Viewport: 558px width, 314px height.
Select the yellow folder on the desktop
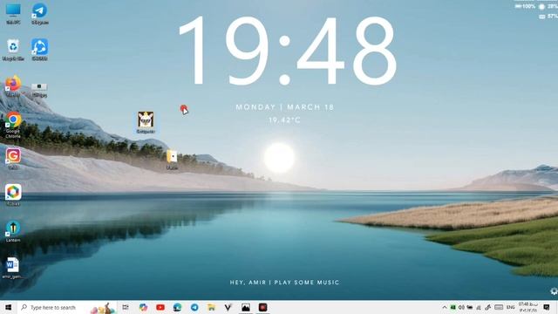172,159
